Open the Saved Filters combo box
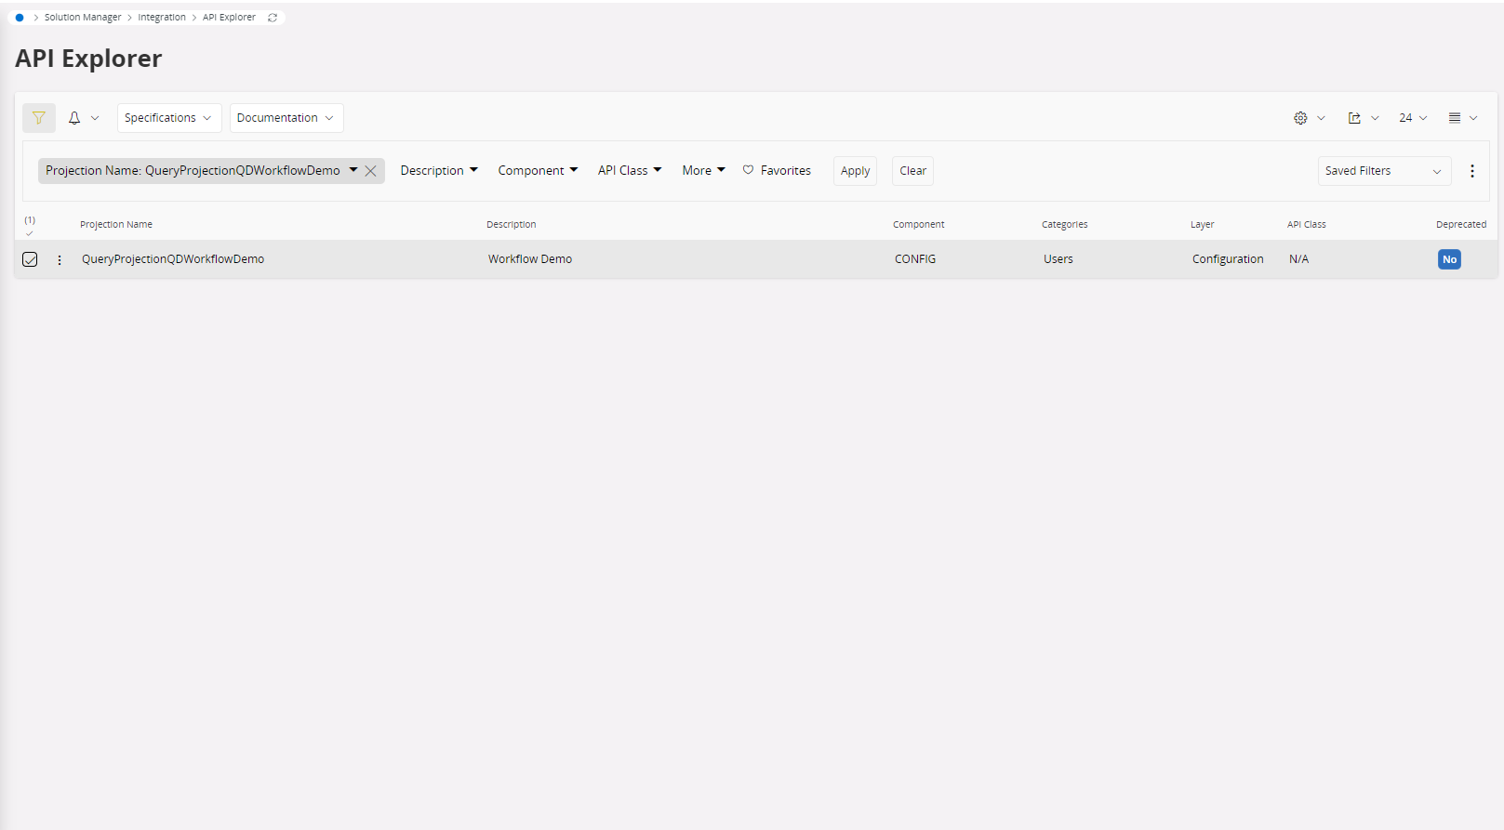Screen dimensions: 1504x830 (1383, 171)
